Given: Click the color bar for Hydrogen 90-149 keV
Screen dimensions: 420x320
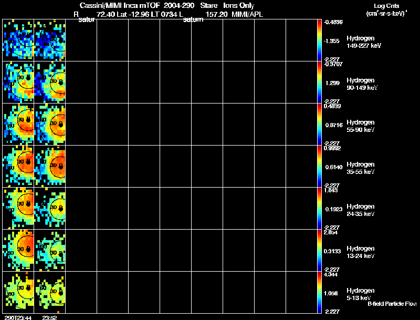Looking at the screenshot, I should 319,82.
